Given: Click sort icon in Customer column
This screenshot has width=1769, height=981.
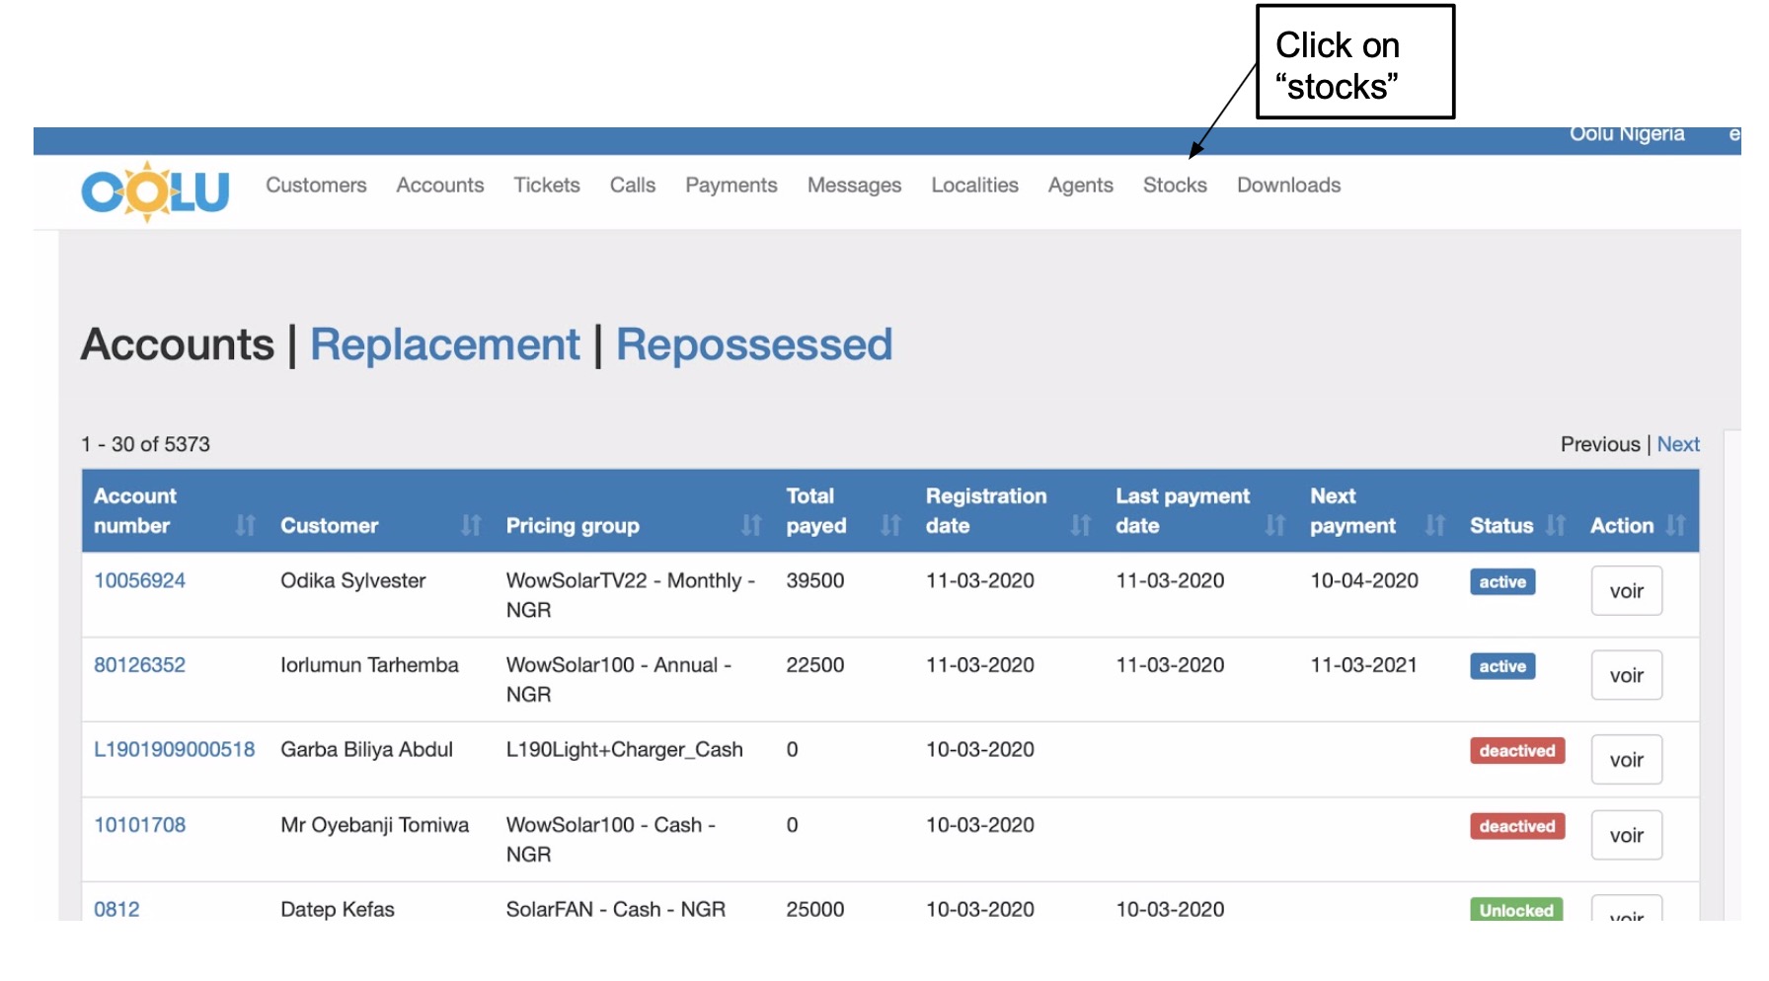Looking at the screenshot, I should [x=471, y=526].
